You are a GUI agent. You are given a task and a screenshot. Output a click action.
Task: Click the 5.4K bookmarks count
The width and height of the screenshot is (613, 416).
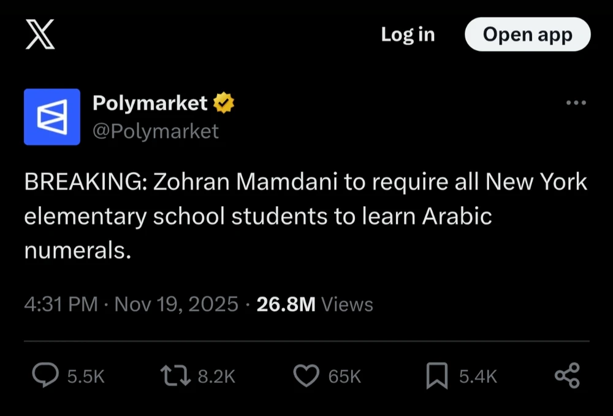pyautogui.click(x=478, y=377)
